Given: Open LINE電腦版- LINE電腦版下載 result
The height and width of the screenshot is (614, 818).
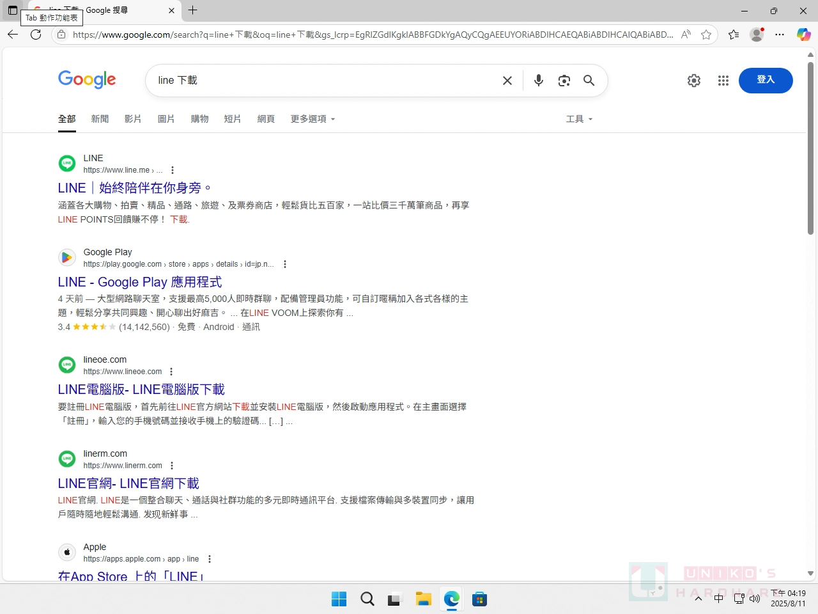Looking at the screenshot, I should pyautogui.click(x=141, y=390).
